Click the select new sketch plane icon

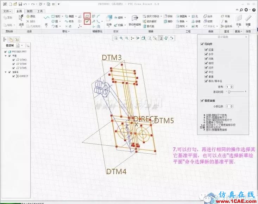(87, 16)
